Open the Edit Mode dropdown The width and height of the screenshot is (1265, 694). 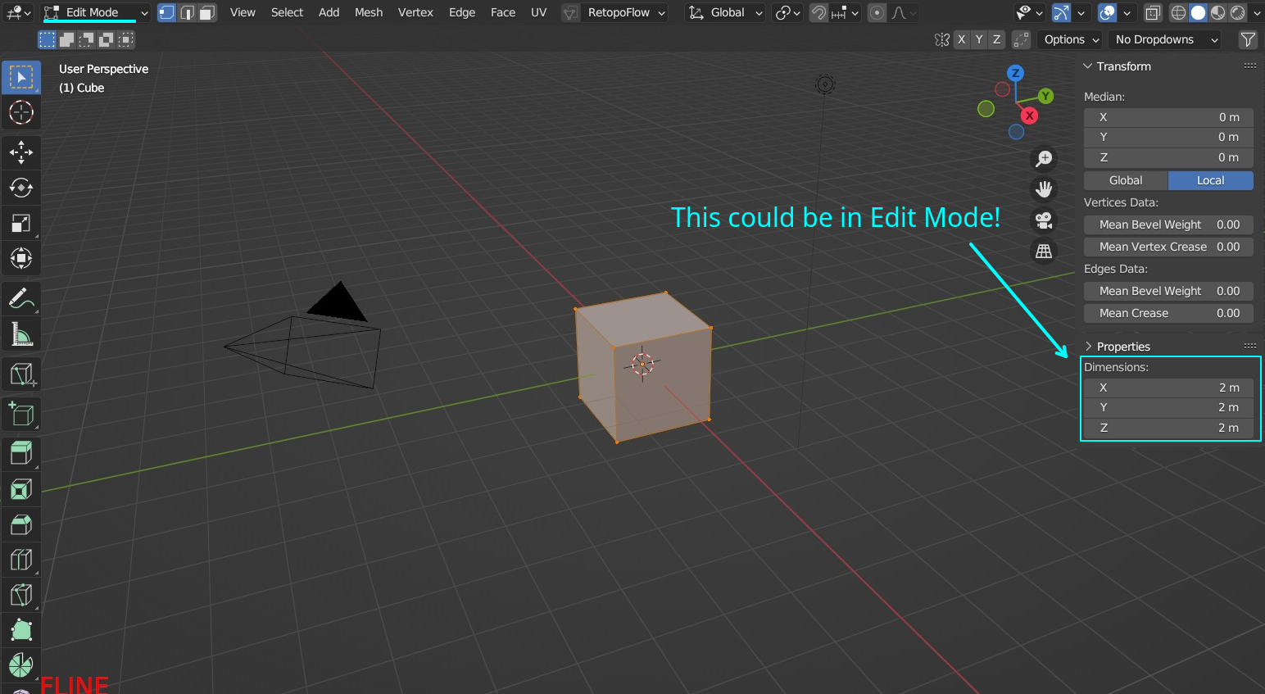coord(96,12)
